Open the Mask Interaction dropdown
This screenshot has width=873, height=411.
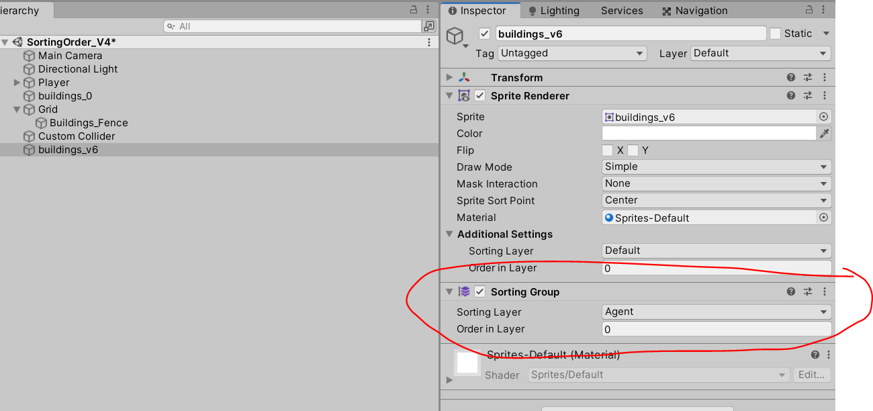717,184
